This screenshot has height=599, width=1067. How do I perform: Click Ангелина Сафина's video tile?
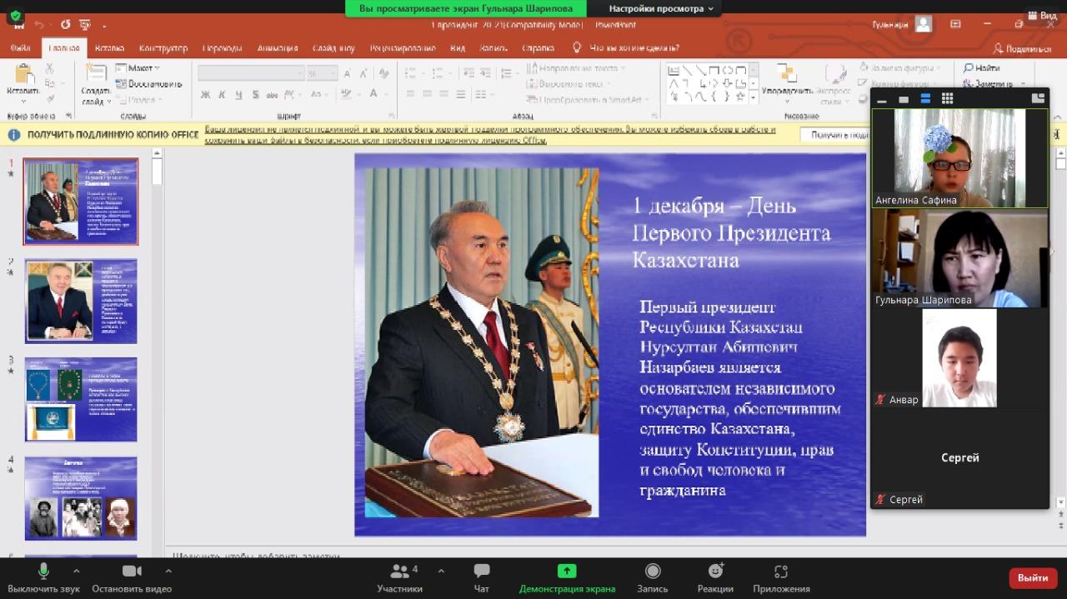(x=959, y=157)
